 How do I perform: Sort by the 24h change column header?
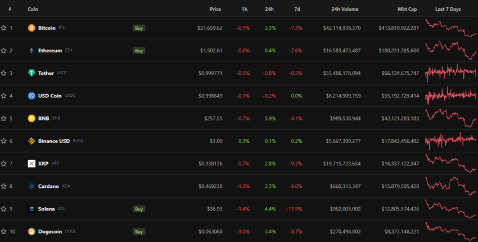tap(269, 9)
